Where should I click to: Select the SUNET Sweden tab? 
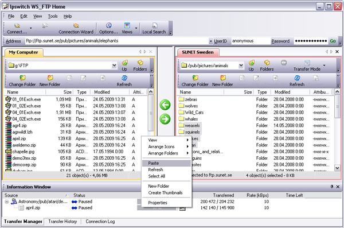coord(198,52)
